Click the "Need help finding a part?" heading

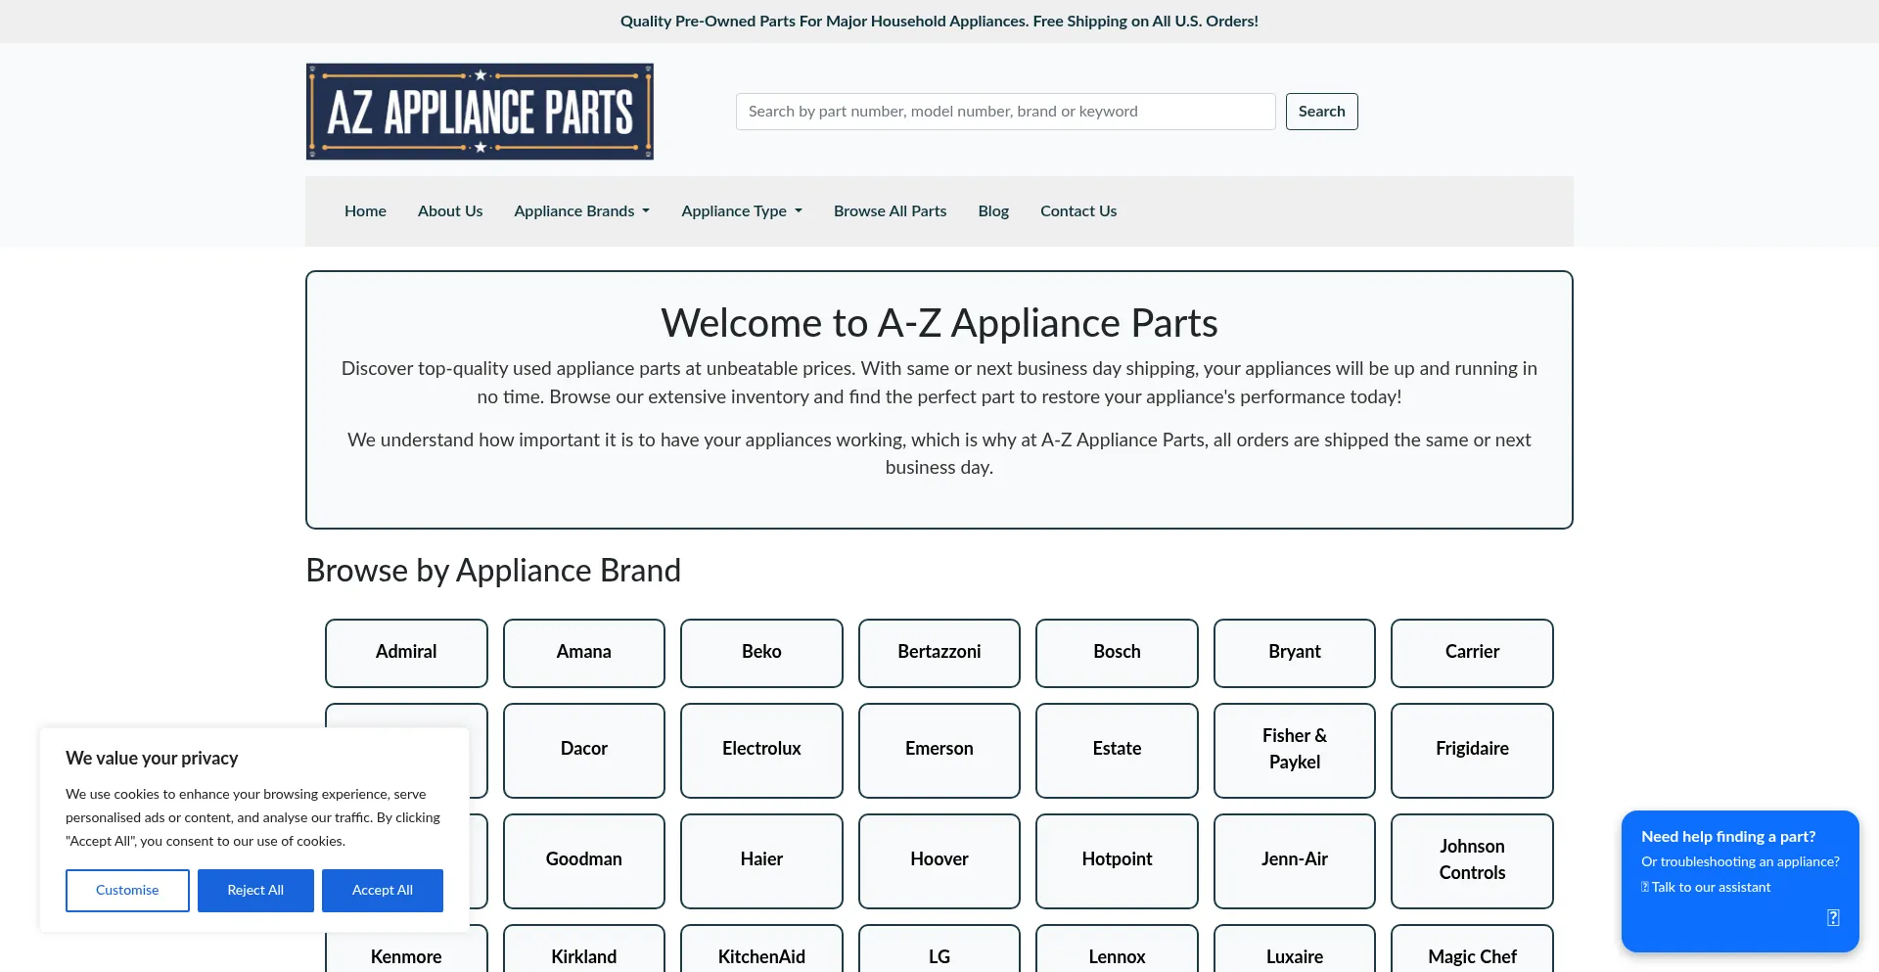click(x=1728, y=837)
